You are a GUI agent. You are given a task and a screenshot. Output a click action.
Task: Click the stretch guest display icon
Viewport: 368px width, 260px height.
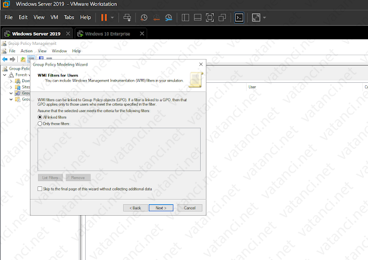tap(256, 17)
